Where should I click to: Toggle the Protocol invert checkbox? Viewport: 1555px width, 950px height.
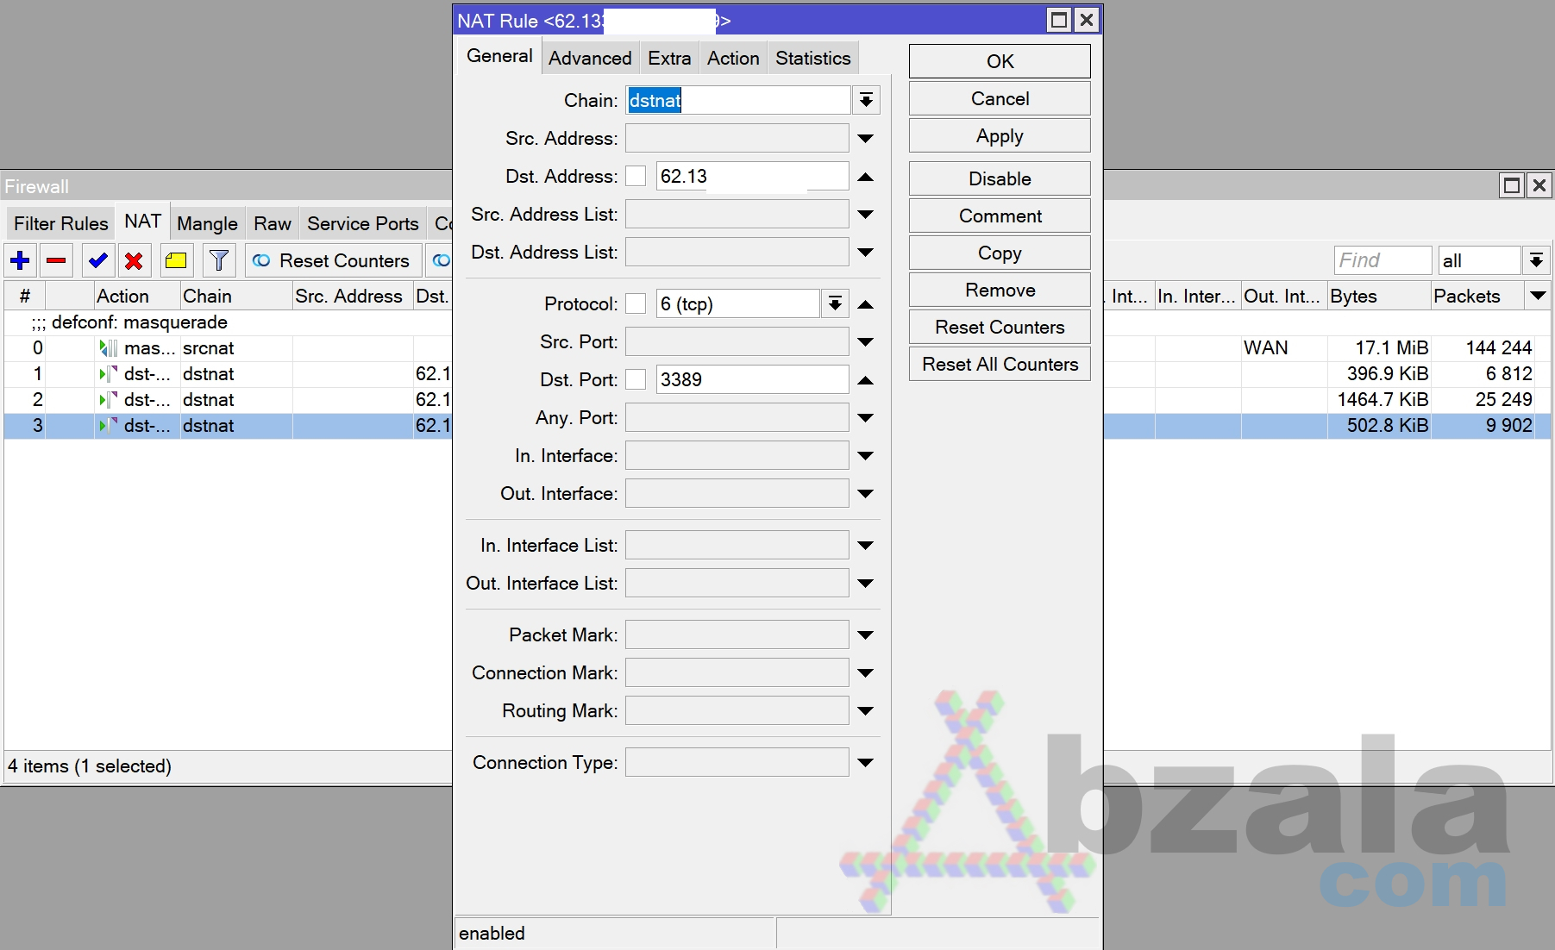[636, 304]
